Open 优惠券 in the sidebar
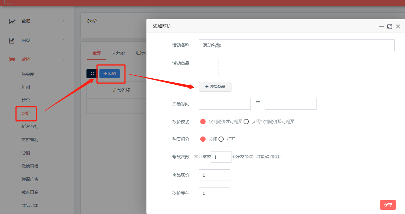This screenshot has height=214, width=405. click(x=28, y=74)
